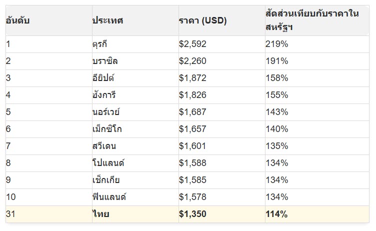Select the บราซิล country cell
376x231 pixels.
pos(135,61)
